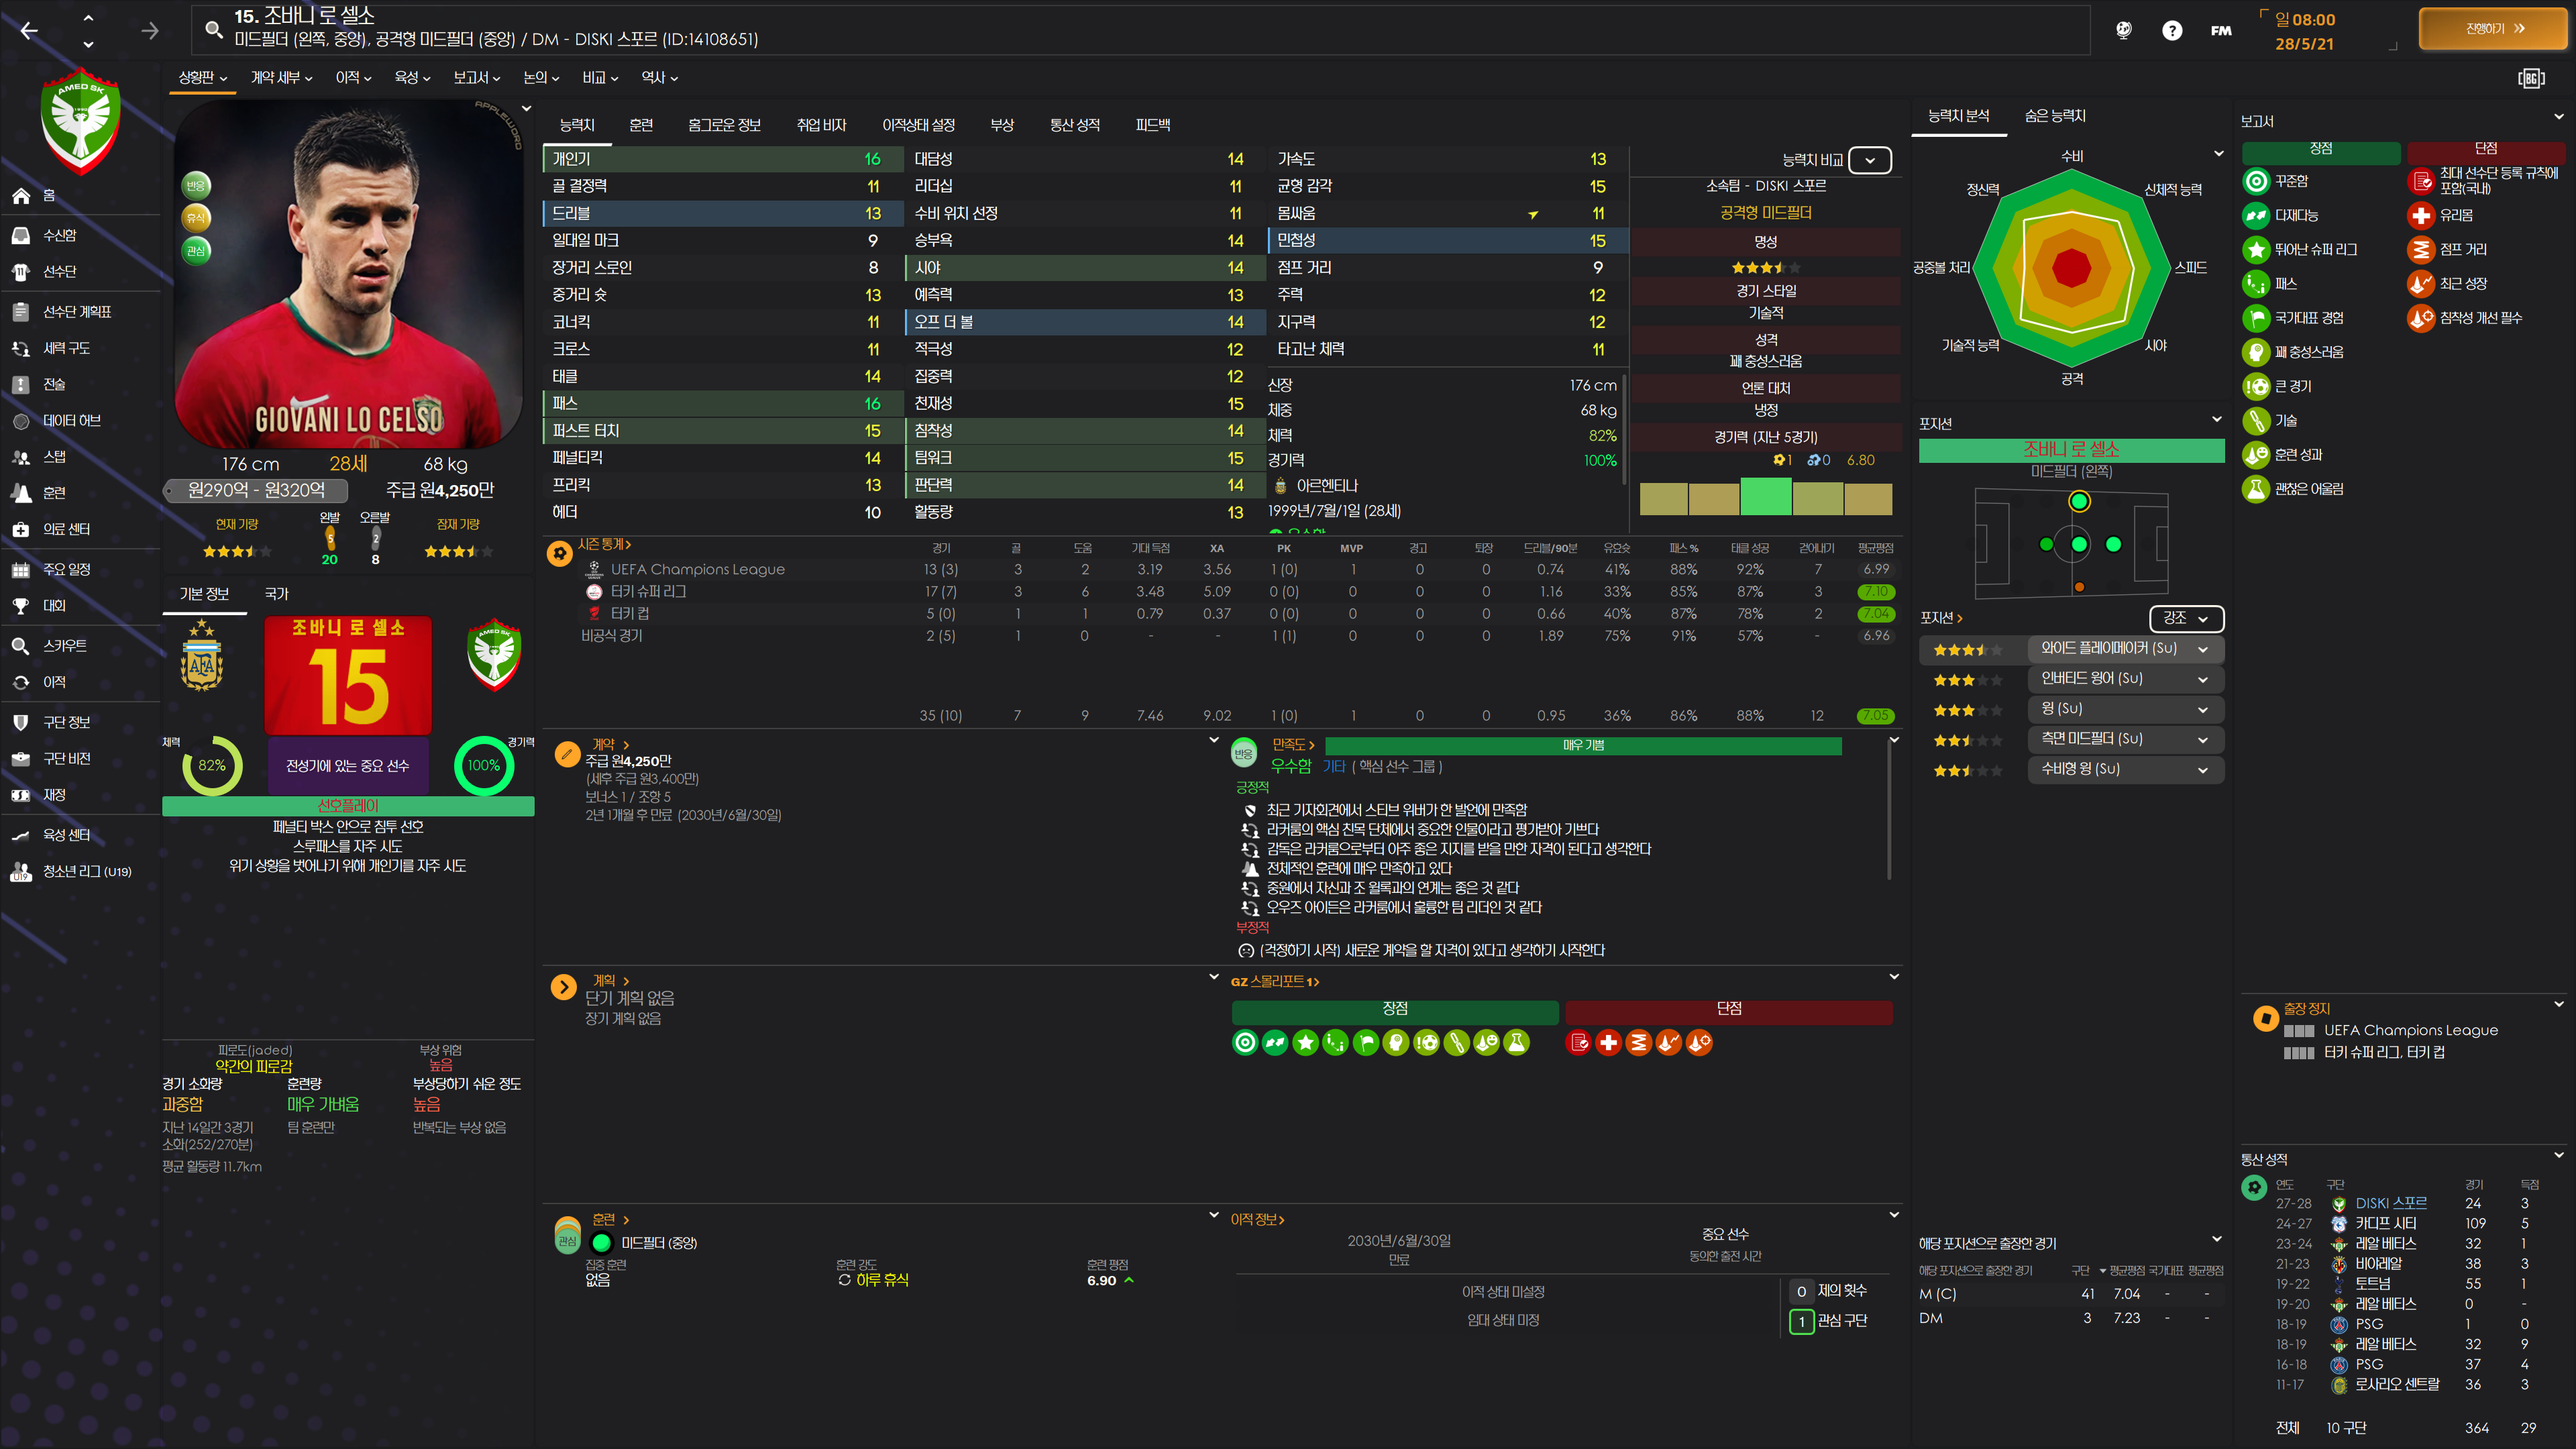Click the FM logo icon
The width and height of the screenshot is (2576, 1449).
tap(2221, 31)
